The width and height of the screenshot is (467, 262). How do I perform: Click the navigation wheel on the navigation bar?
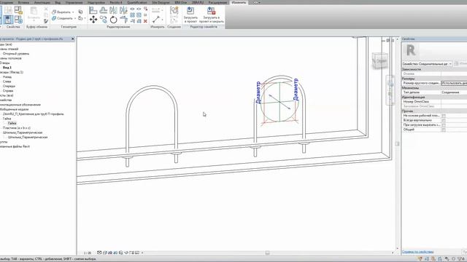coord(390,84)
